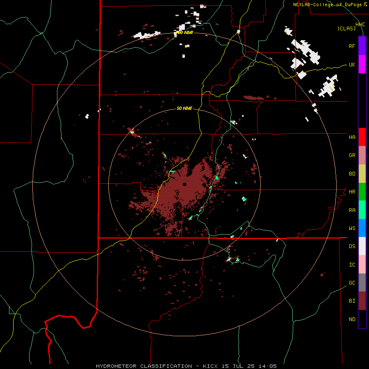The width and height of the screenshot is (369, 369).
Task: Click the black radar site dot at center
Action: [184, 184]
